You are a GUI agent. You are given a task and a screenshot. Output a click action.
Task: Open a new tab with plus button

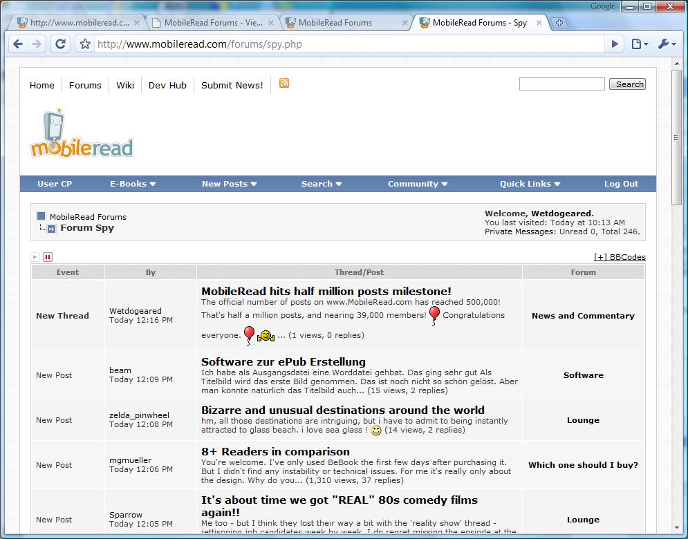pos(559,23)
